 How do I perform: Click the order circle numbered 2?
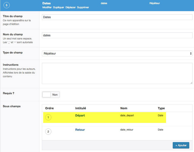(48, 132)
